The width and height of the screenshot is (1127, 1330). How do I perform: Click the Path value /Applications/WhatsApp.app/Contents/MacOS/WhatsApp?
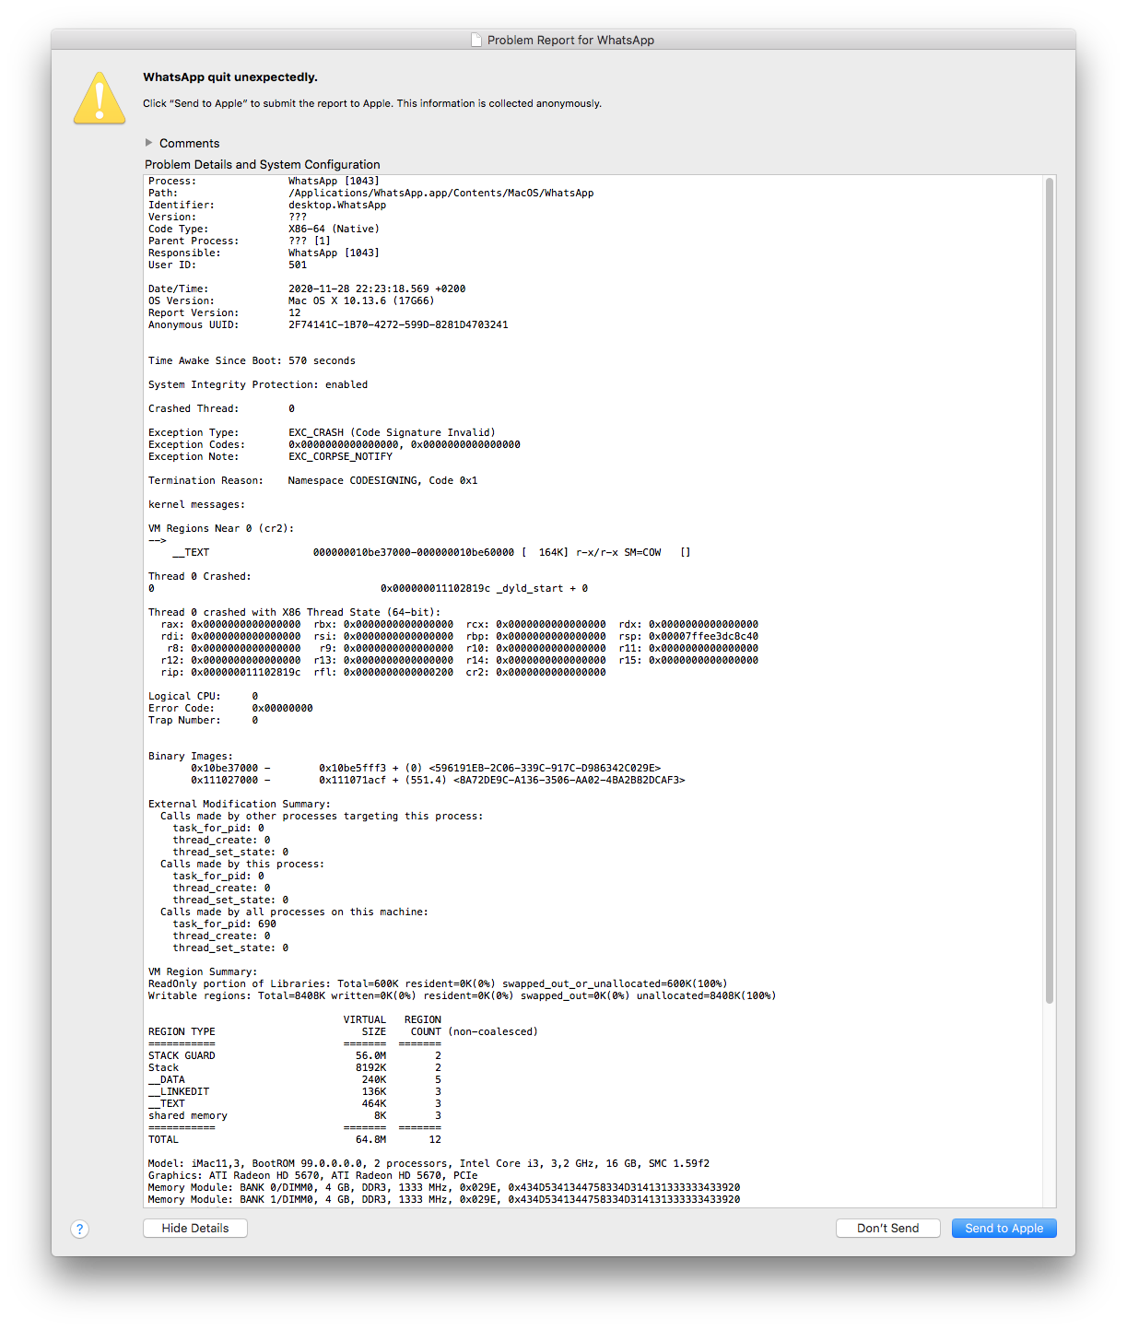pyautogui.click(x=440, y=194)
